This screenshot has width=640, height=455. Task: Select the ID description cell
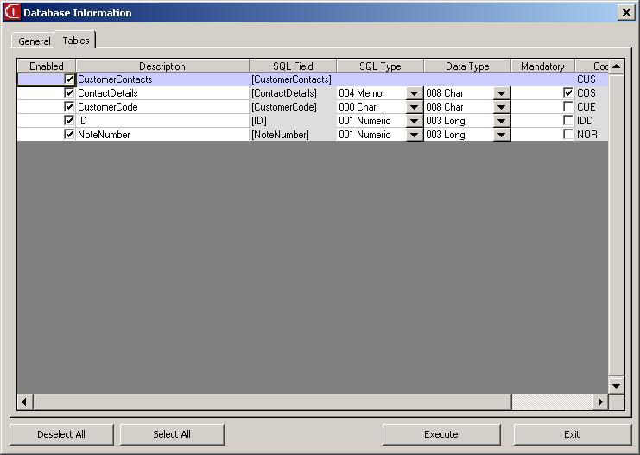(x=162, y=121)
